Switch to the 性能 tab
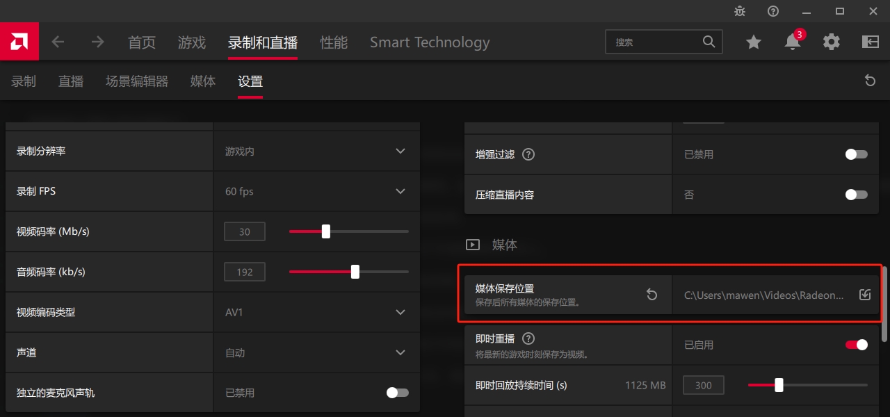 pyautogui.click(x=334, y=42)
